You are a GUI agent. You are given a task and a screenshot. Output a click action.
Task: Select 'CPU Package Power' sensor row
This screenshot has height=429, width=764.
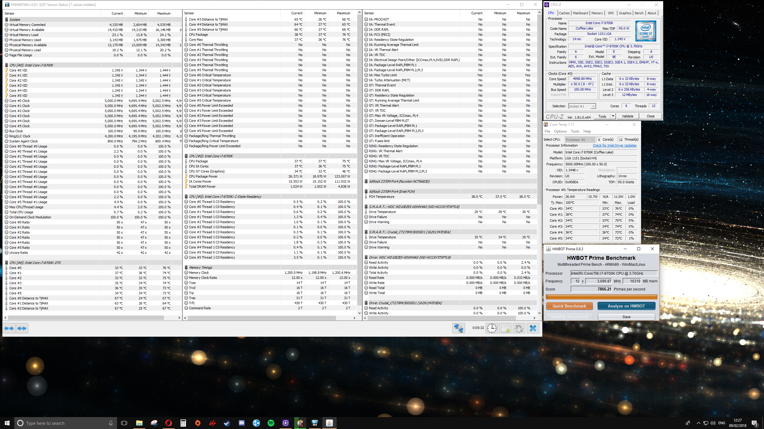point(270,176)
